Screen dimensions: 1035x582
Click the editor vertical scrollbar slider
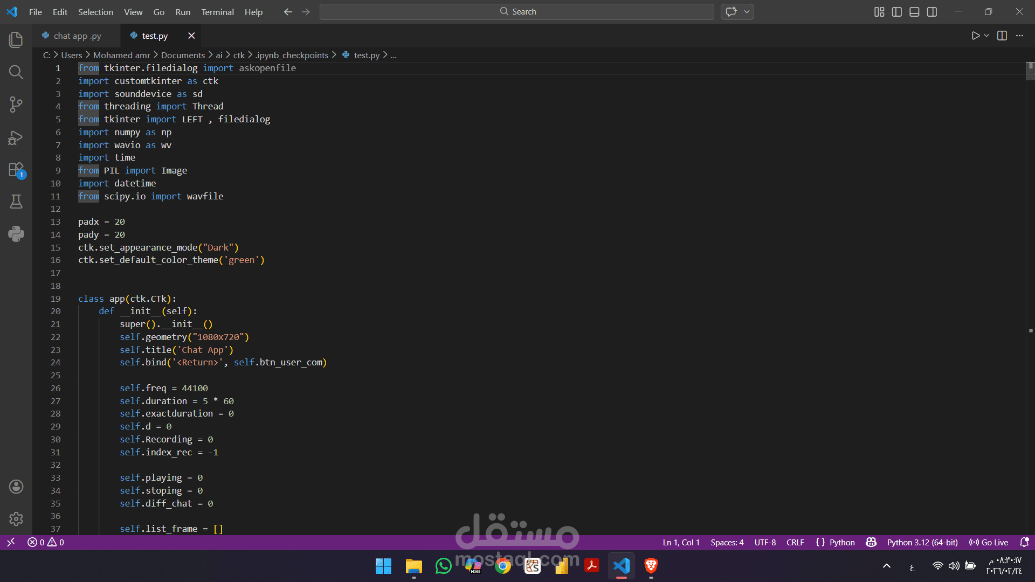[1030, 72]
